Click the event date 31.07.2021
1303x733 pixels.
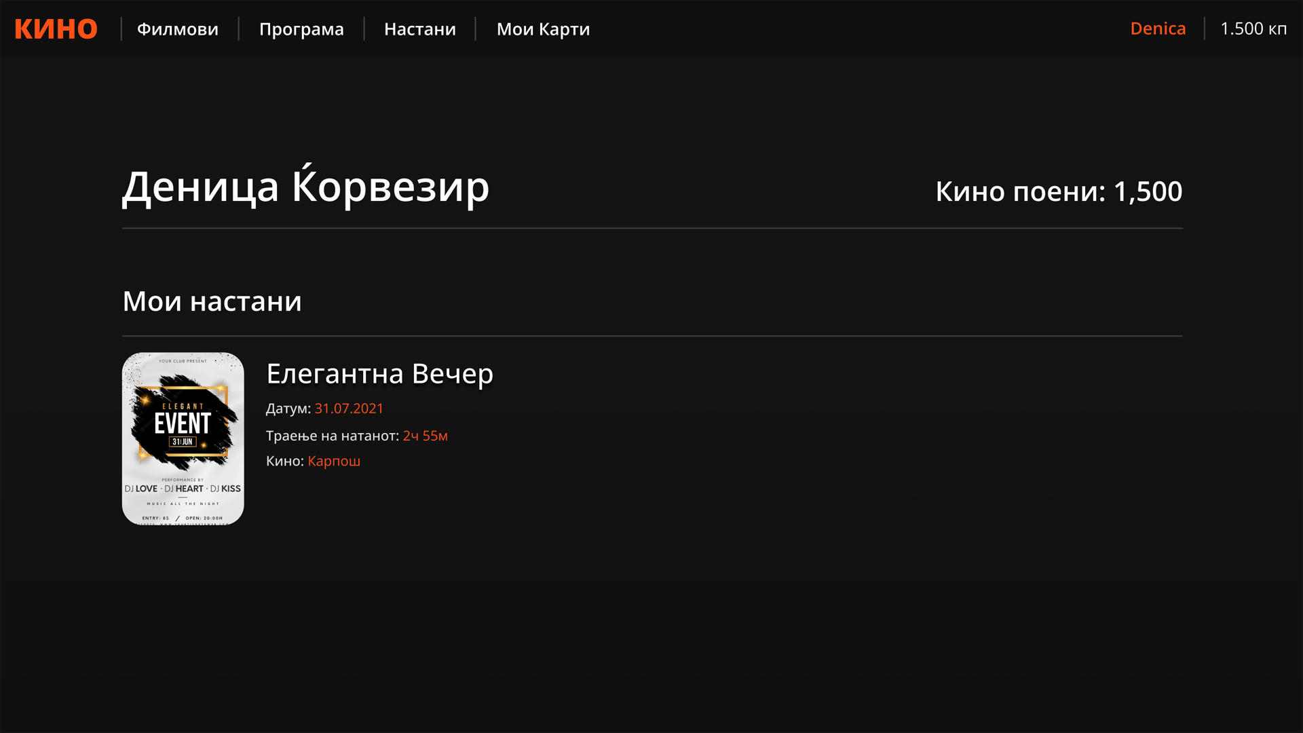coord(349,409)
